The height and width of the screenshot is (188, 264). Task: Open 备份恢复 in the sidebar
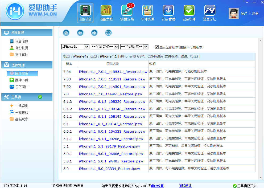point(19,48)
